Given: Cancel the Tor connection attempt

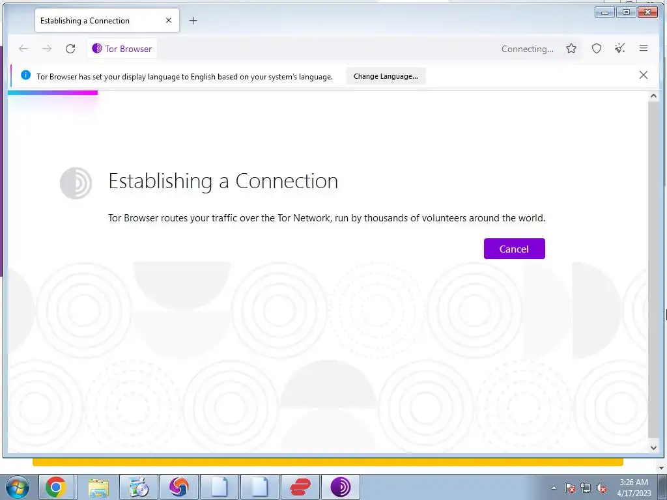Looking at the screenshot, I should [515, 249].
